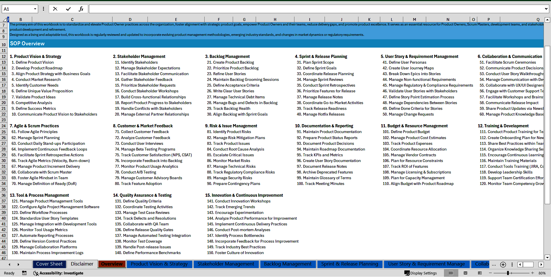Viewport: 551px width, 277px height.
Task: Select Normal view icon in status bar
Action: 451,273
